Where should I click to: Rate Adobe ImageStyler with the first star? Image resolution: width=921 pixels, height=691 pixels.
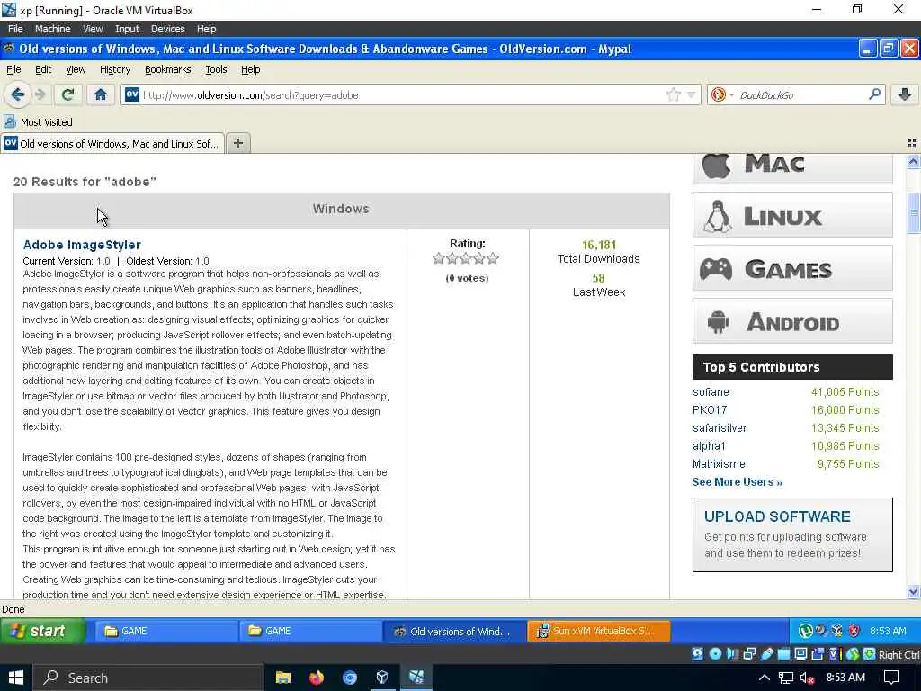click(x=438, y=258)
